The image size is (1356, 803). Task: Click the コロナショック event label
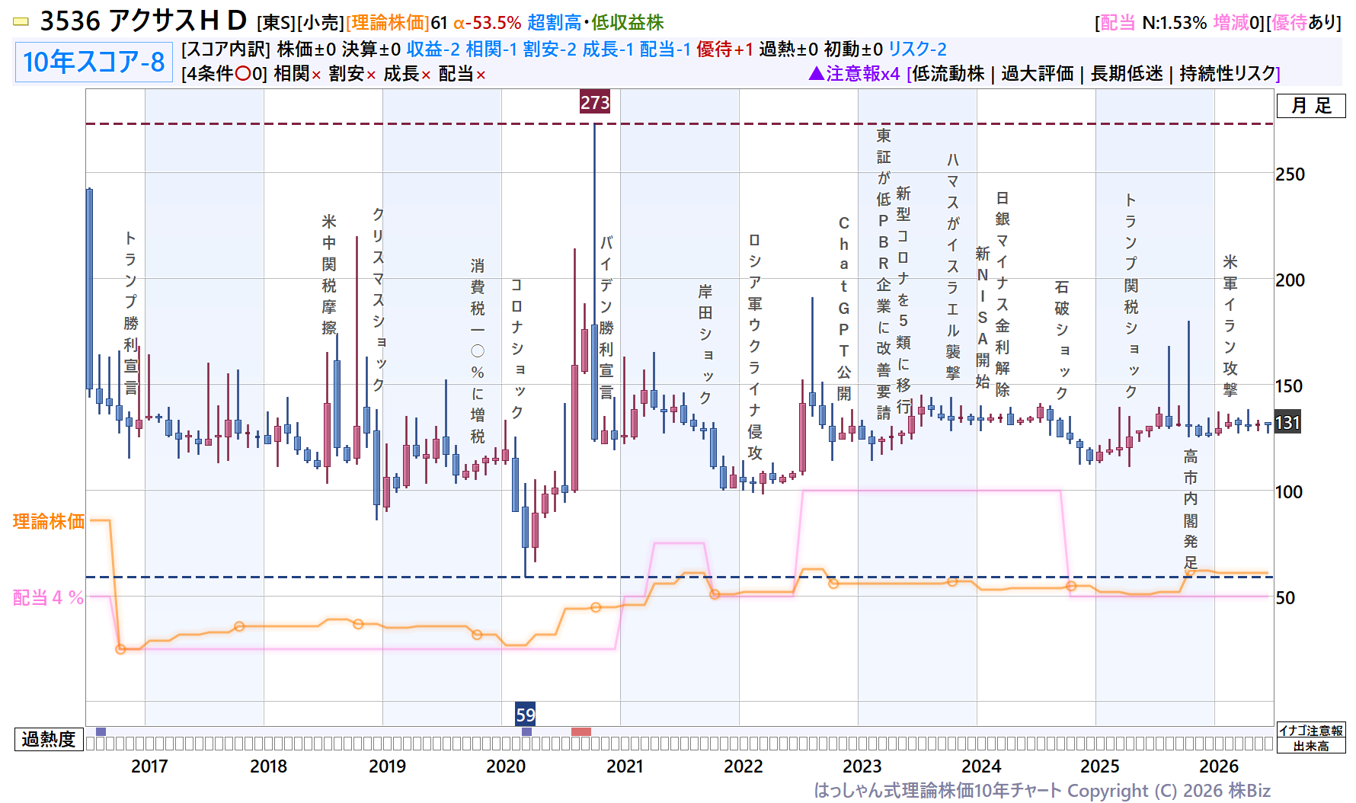(x=517, y=349)
